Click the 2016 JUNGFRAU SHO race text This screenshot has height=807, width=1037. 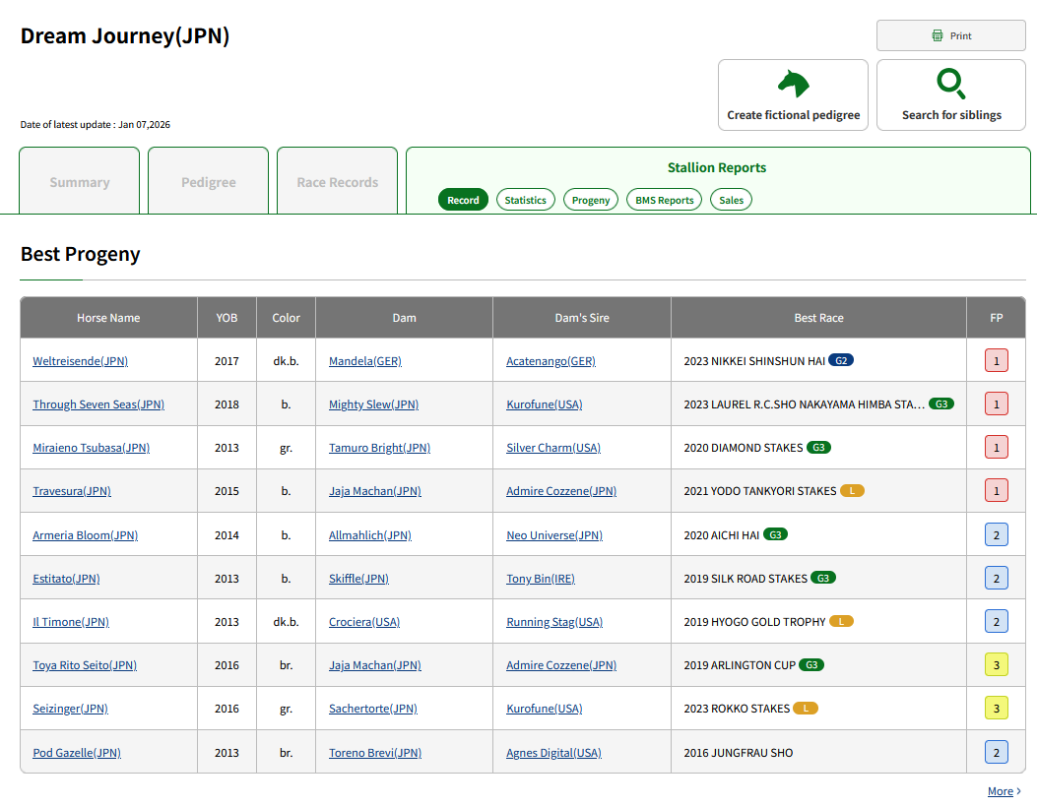pos(738,752)
